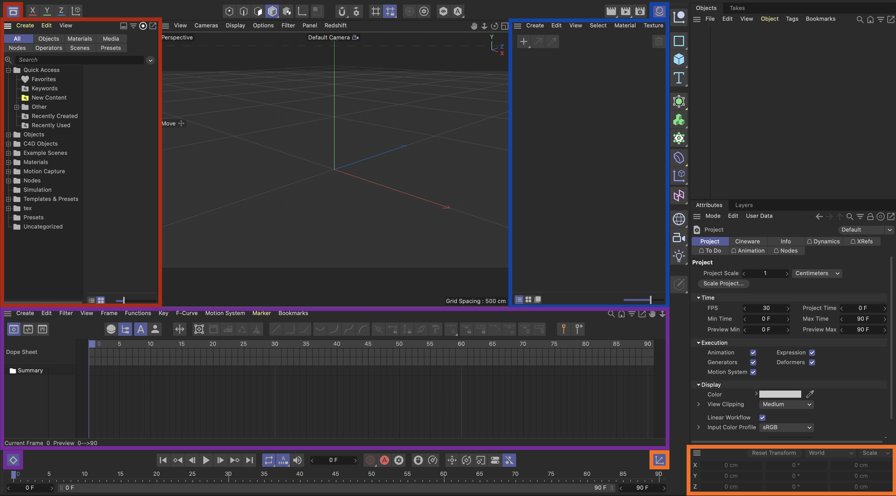Screen dimensions: 896x496
Task: Enable Generators execution checkbox
Action: 752,362
